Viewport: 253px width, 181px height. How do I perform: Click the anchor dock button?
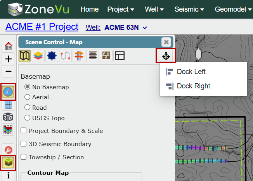pyautogui.click(x=166, y=56)
